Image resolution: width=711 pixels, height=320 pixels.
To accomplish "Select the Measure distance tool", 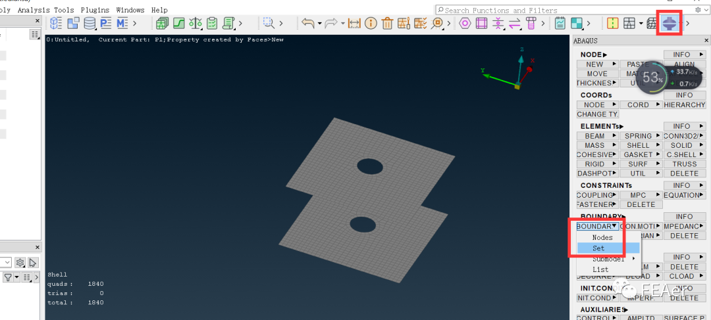I will click(x=354, y=23).
